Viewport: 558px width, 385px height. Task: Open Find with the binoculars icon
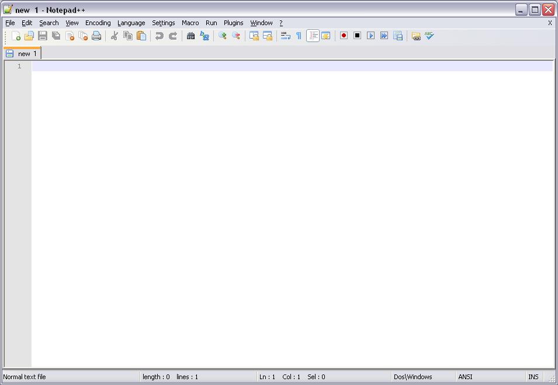pos(190,36)
